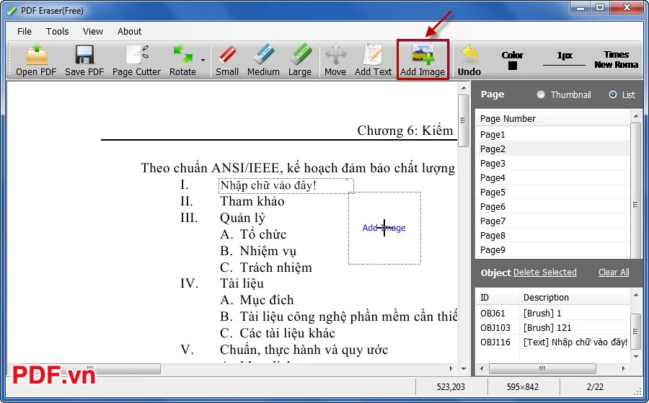Click the 'Tham khảo' line in document
This screenshot has width=649, height=403.
click(252, 201)
